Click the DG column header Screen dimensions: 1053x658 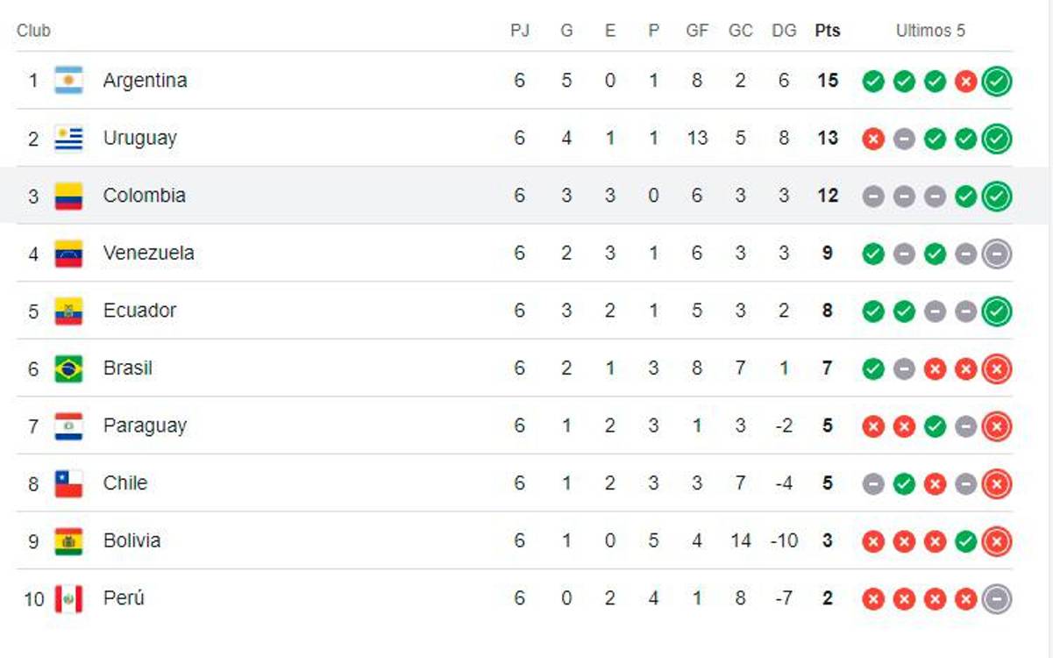pos(784,31)
